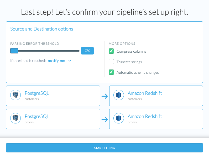This screenshot has width=209, height=159.
Task: Select the Amazon Redshift customers destination card
Action: point(156,96)
